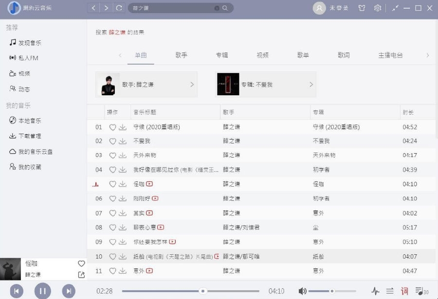This screenshot has width=438, height=299.
Task: Sort by 音乐标题 column header
Action: pyautogui.click(x=145, y=112)
